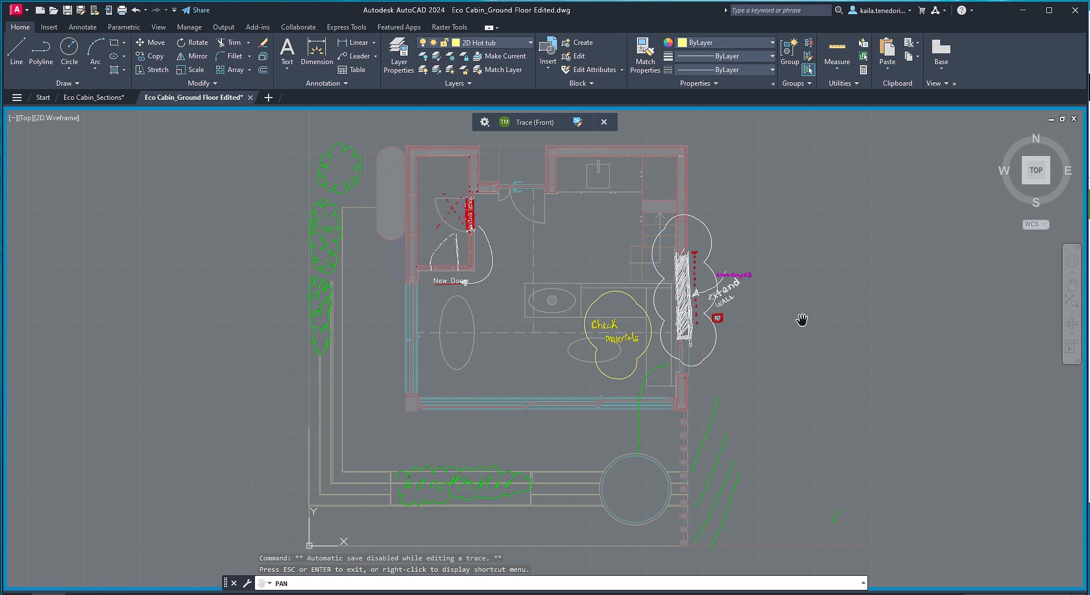
Task: Open the Eco Cabin_Sections drawing tab
Action: pos(94,98)
